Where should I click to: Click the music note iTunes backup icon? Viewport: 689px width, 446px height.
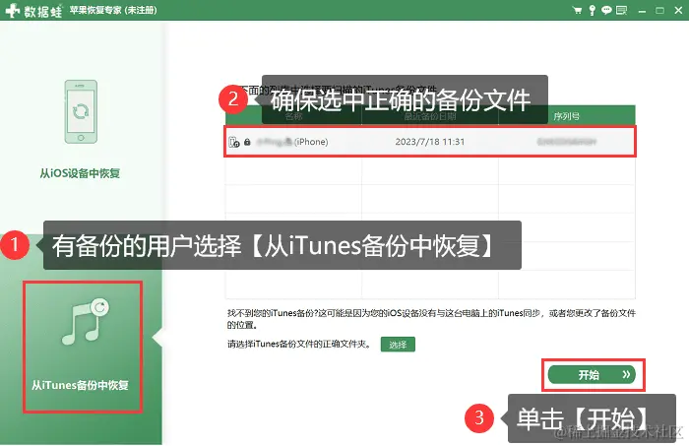[x=86, y=322]
